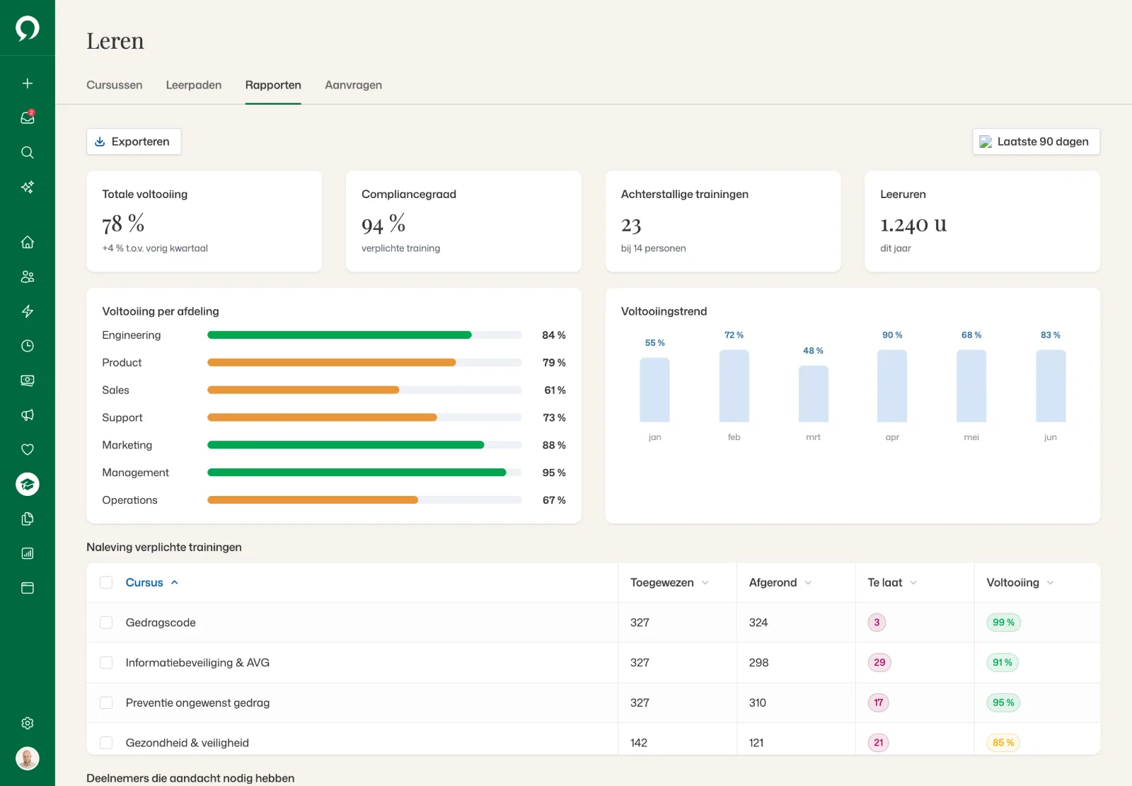This screenshot has height=786, width=1132.
Task: Click the mrt bar in the trend chart
Action: (814, 394)
